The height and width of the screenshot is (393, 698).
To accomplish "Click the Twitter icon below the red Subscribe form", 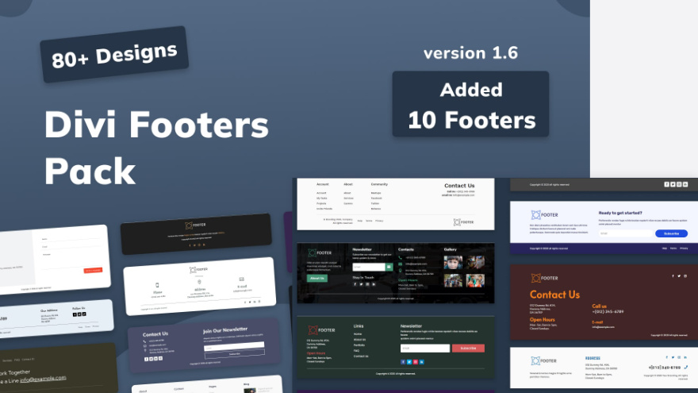I will click(x=408, y=361).
